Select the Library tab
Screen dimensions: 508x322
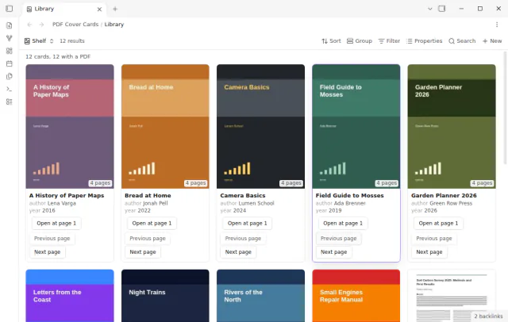click(x=64, y=9)
